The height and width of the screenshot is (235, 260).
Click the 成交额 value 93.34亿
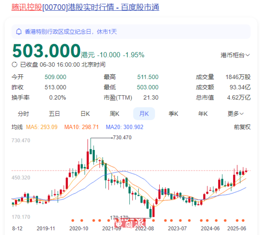(240, 87)
